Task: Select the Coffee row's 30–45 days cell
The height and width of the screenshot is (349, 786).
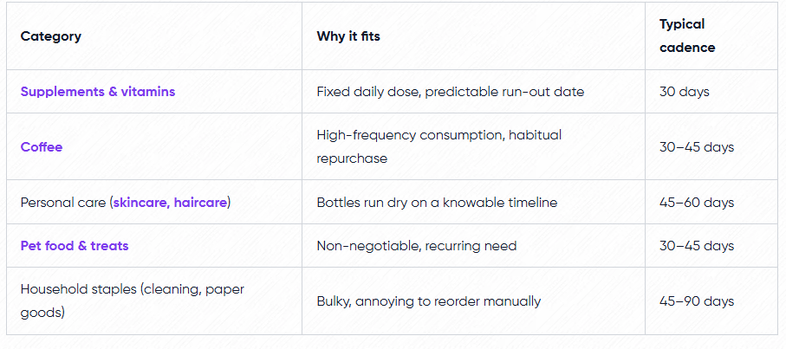Action: [711, 146]
